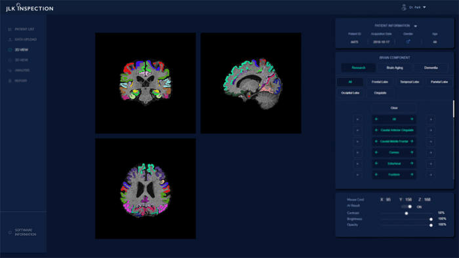
Task: Click the Opacity slider handle
Action: coord(431,225)
